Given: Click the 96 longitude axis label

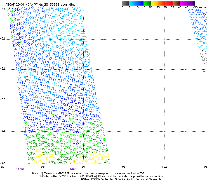Looking at the screenshot, I should (x=83, y=167).
